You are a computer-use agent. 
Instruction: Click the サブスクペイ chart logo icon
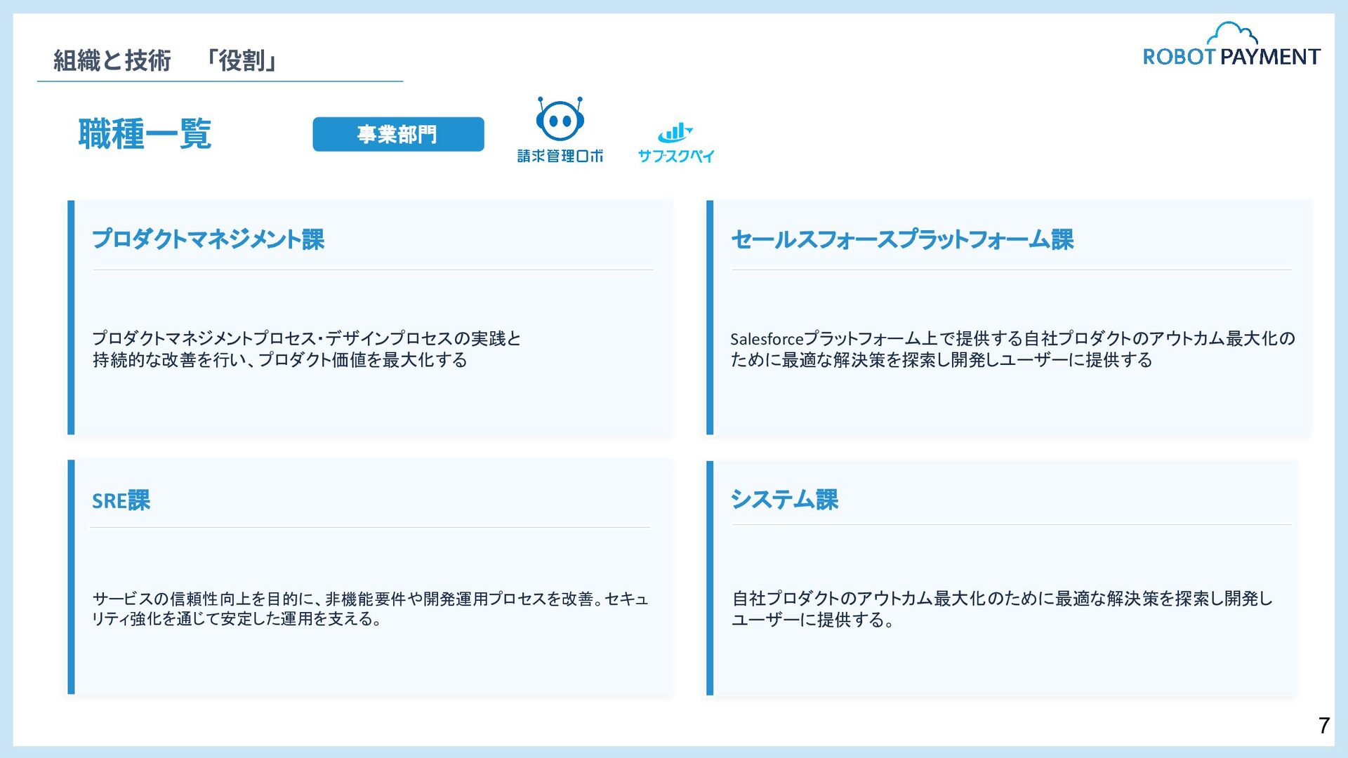(675, 132)
